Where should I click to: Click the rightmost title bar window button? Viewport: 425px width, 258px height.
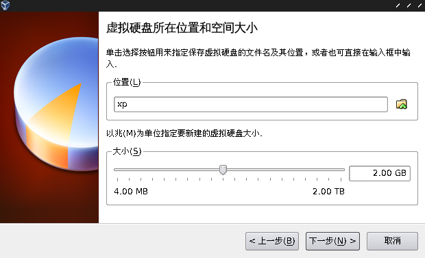(420, 5)
